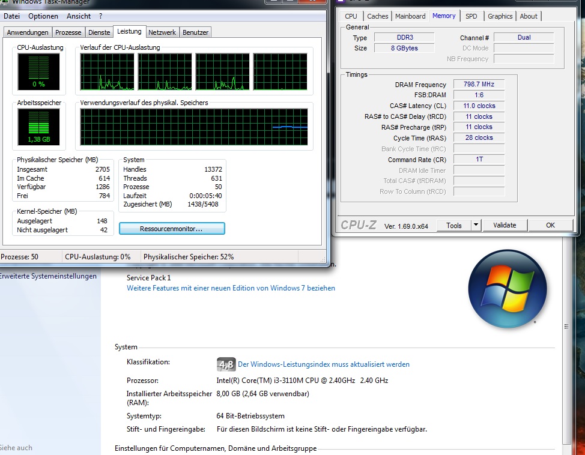This screenshot has width=585, height=455.
Task: Click the status bar Physikalischer Speicher: 52%
Action: (x=189, y=257)
